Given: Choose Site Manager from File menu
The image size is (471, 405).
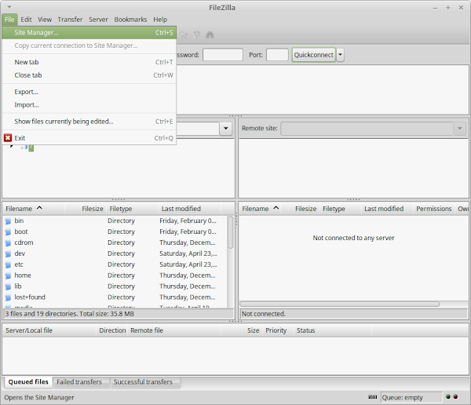Looking at the screenshot, I should (x=89, y=32).
